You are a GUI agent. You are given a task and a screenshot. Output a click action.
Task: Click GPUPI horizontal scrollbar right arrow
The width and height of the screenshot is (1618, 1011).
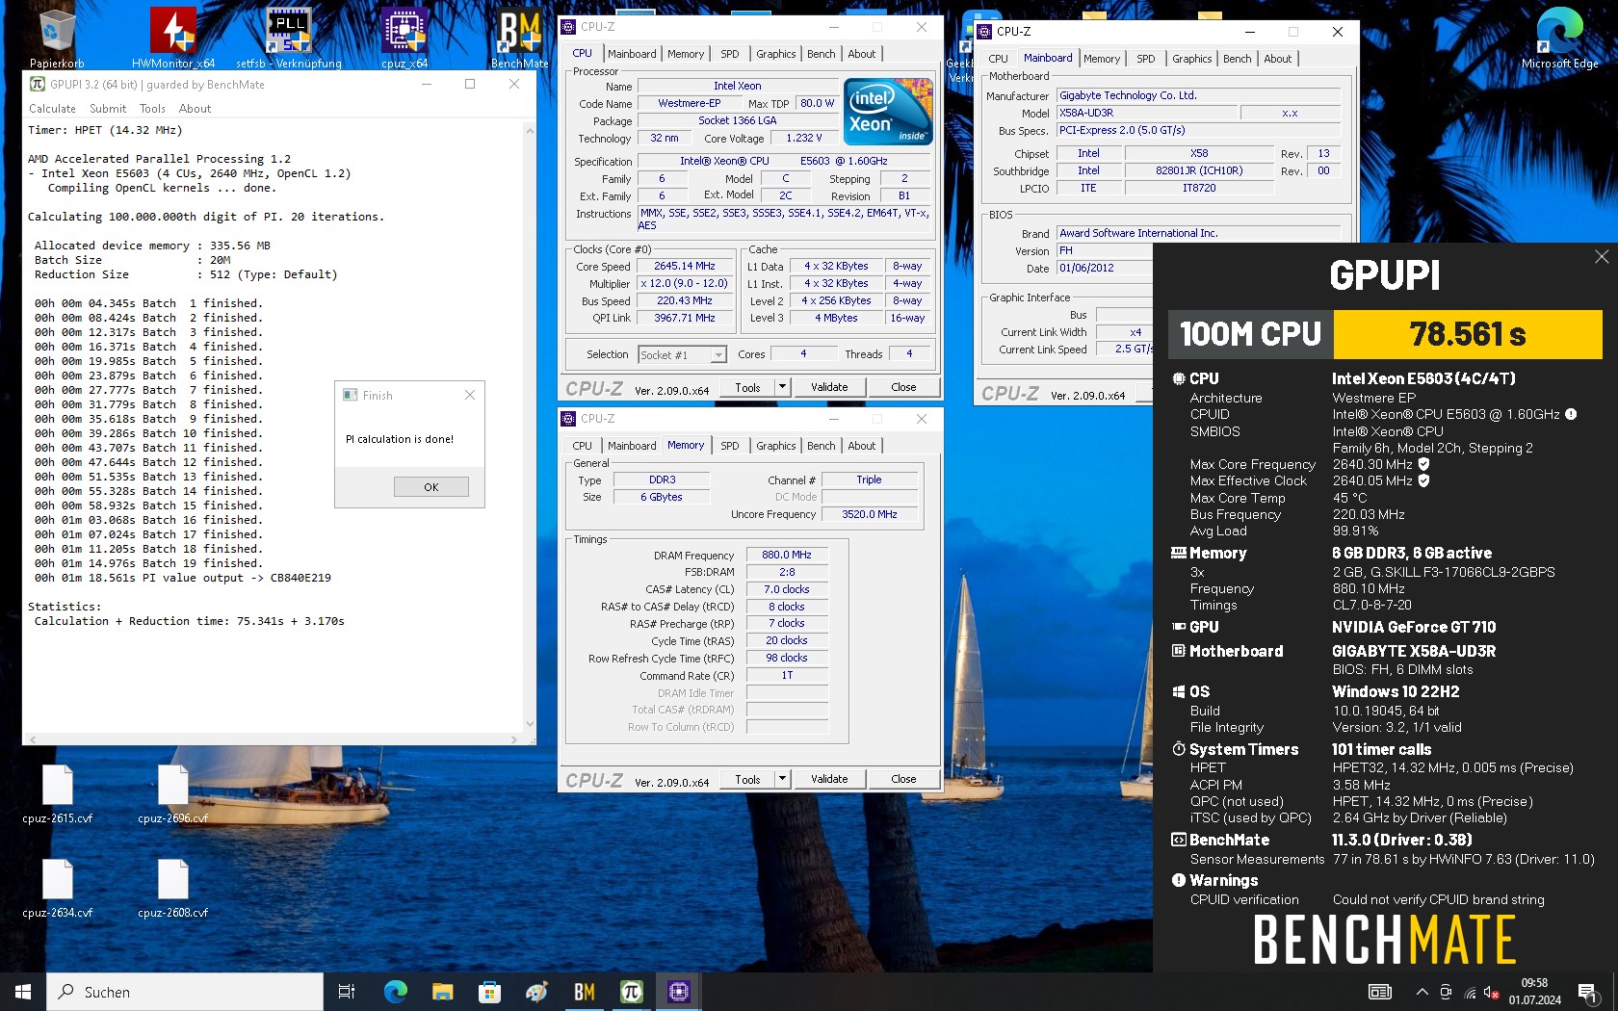(x=515, y=739)
